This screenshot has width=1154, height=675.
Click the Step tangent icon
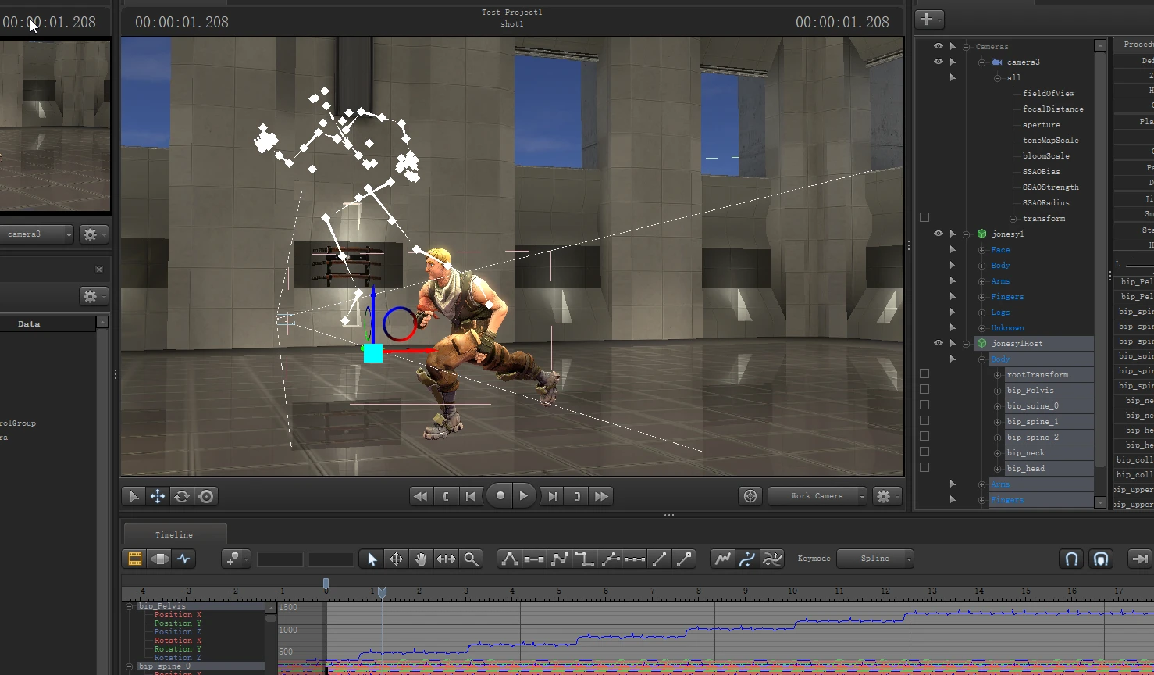tap(584, 559)
